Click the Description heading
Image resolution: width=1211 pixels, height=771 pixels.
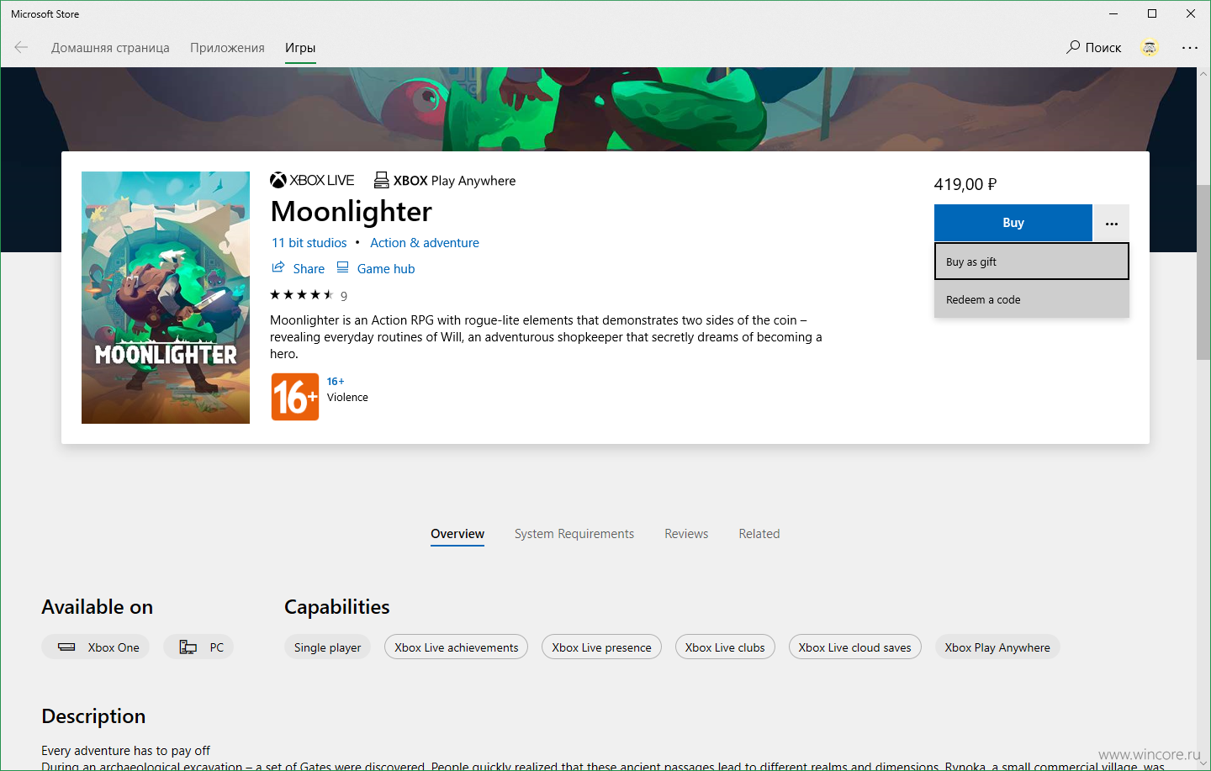pyautogui.click(x=93, y=716)
